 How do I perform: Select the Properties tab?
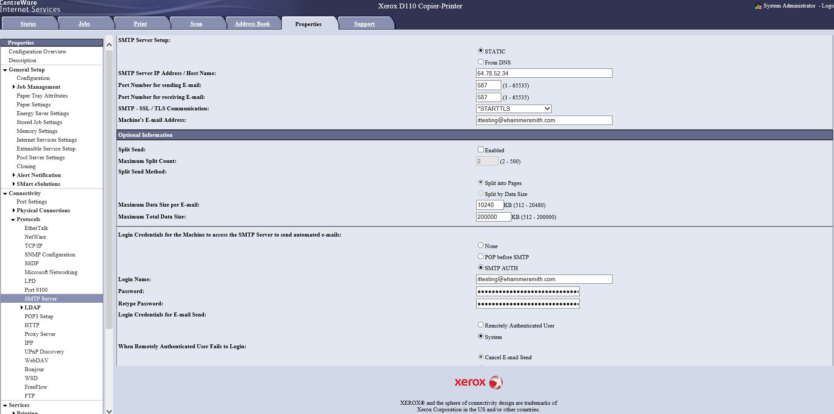point(308,24)
